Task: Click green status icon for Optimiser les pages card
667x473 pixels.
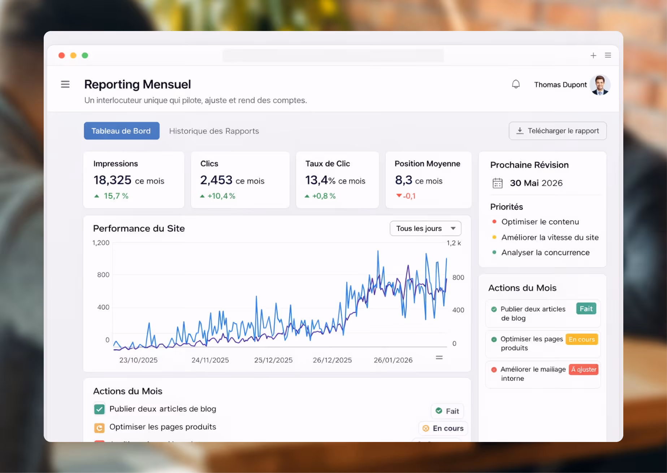Action: pyautogui.click(x=494, y=340)
